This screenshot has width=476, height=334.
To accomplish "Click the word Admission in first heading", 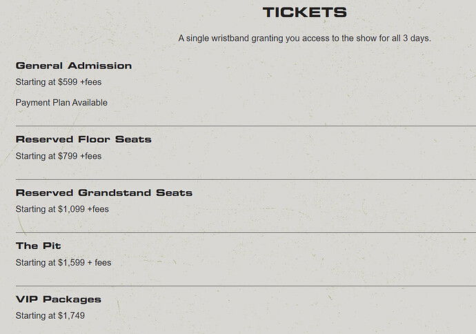I will (x=100, y=66).
